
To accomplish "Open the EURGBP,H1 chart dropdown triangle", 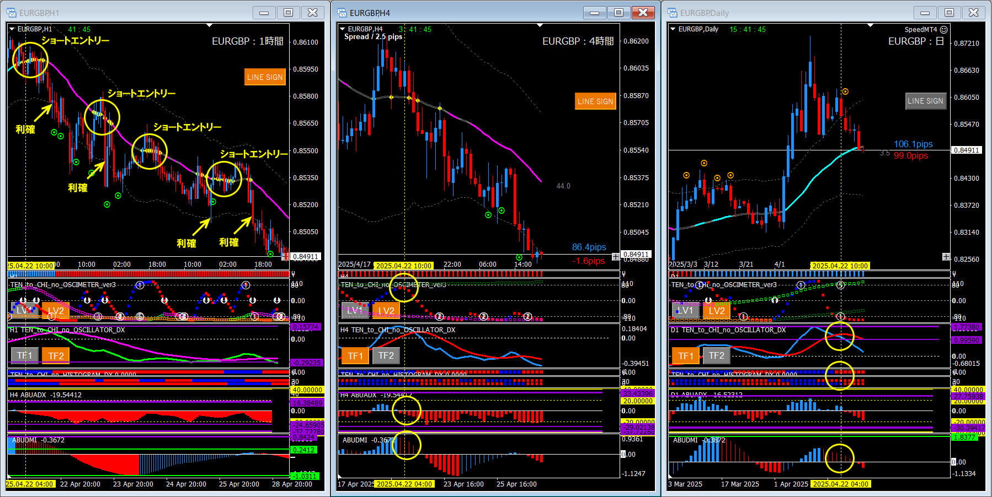I will (12, 29).
